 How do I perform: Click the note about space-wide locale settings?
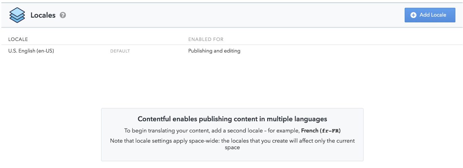(x=232, y=144)
